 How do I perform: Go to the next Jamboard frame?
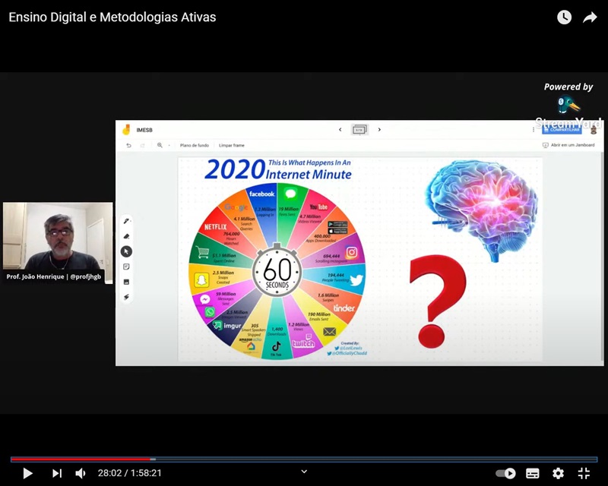click(379, 129)
